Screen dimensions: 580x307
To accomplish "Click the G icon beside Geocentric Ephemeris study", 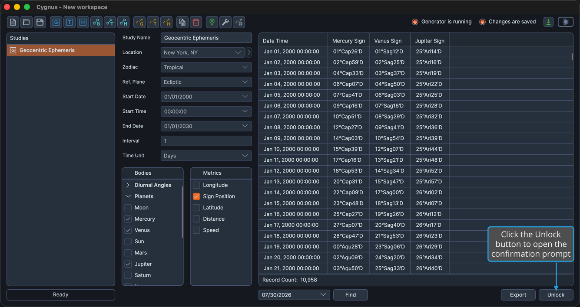I will [x=13, y=50].
